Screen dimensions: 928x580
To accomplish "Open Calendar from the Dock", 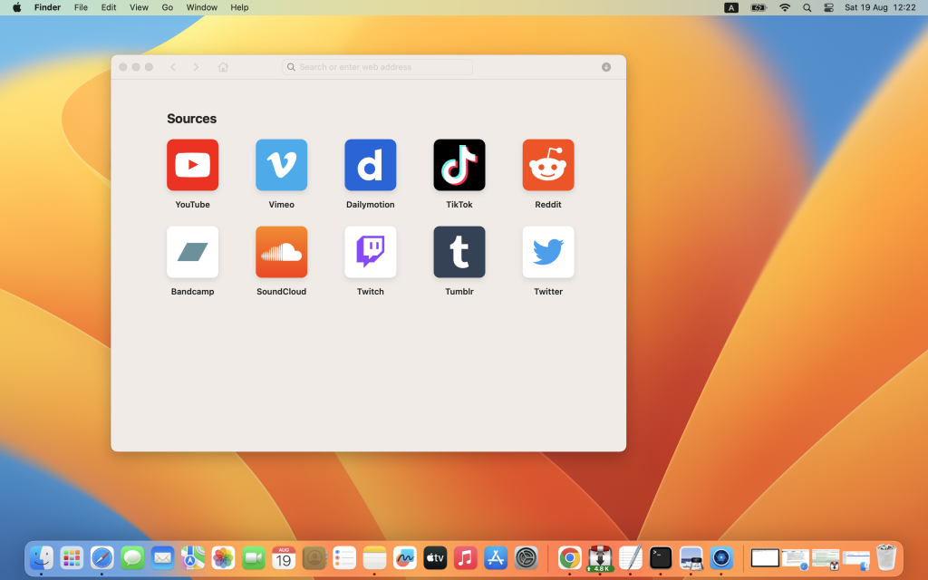I will point(284,557).
